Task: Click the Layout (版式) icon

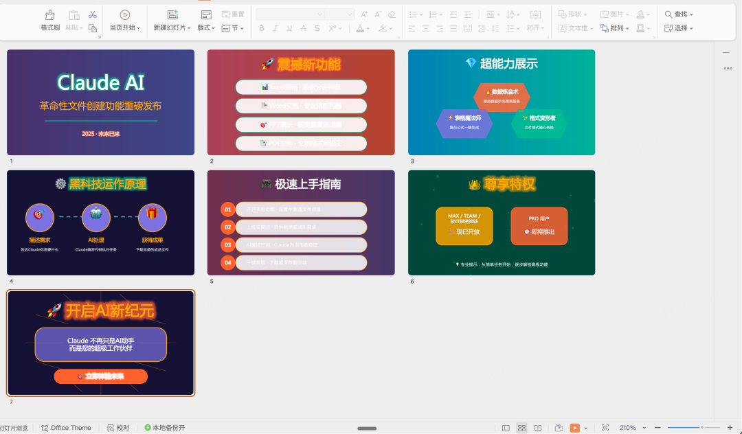Action: pos(206,14)
